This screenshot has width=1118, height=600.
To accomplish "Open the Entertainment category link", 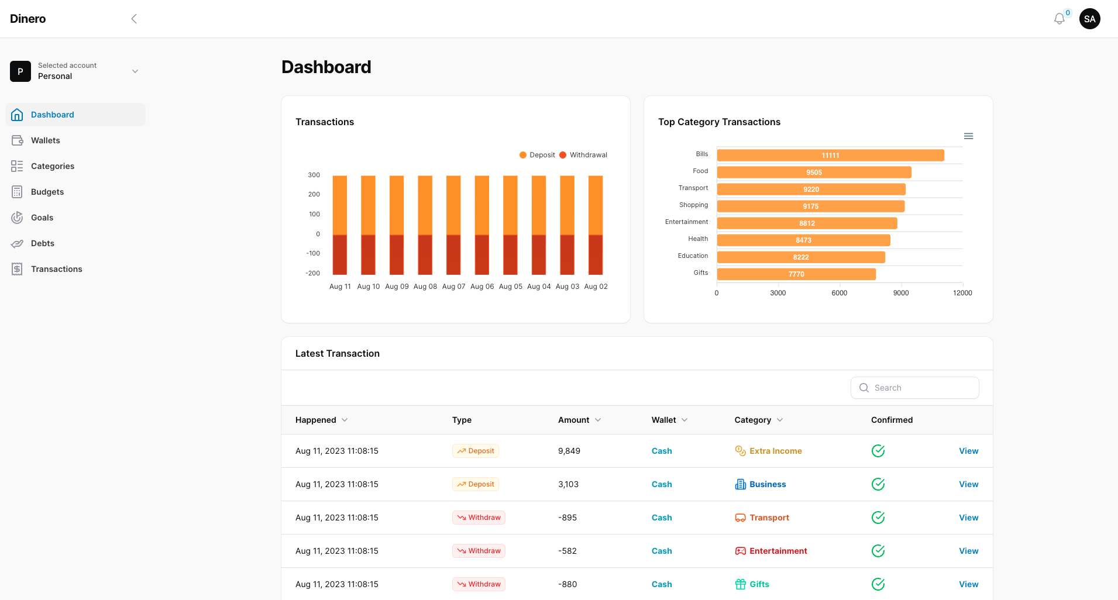I will click(x=778, y=551).
